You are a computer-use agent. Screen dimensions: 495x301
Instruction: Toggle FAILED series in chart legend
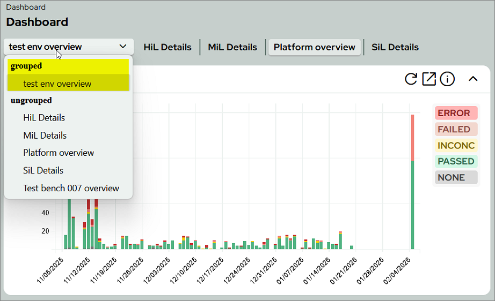455,129
